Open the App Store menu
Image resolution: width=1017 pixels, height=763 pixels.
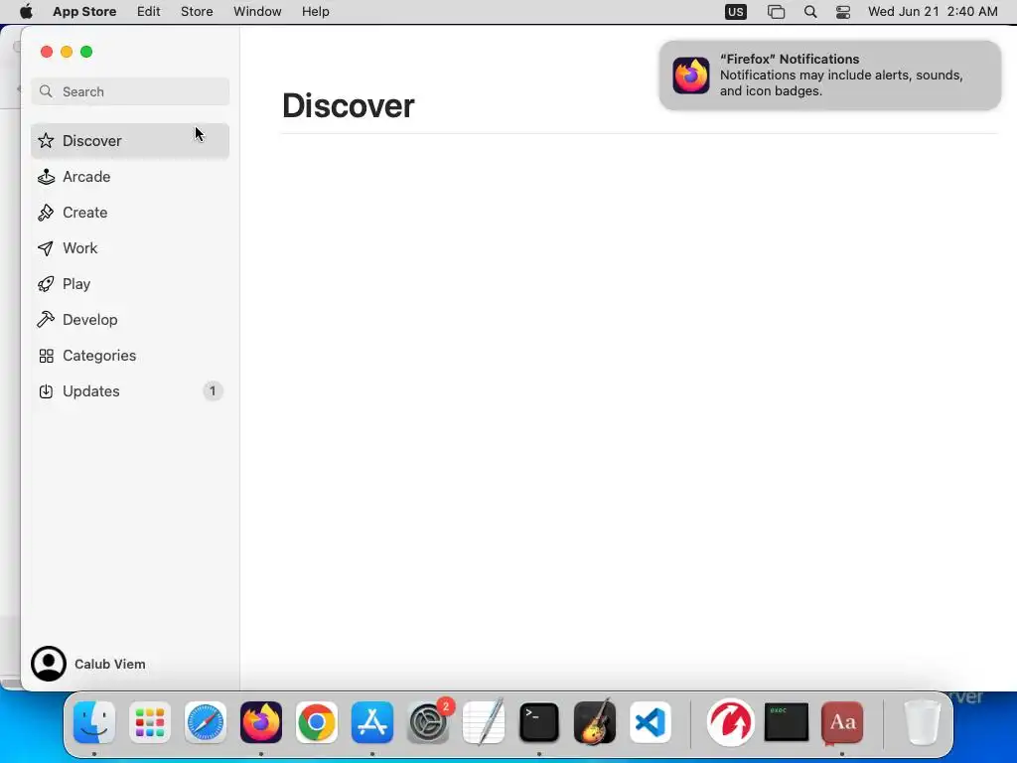pos(84,12)
